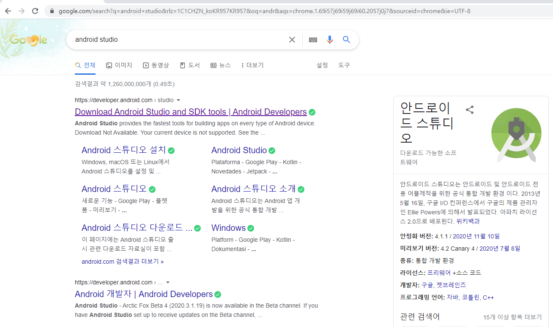Submit search with magnifier icon
553x327 pixels.
pyautogui.click(x=346, y=40)
